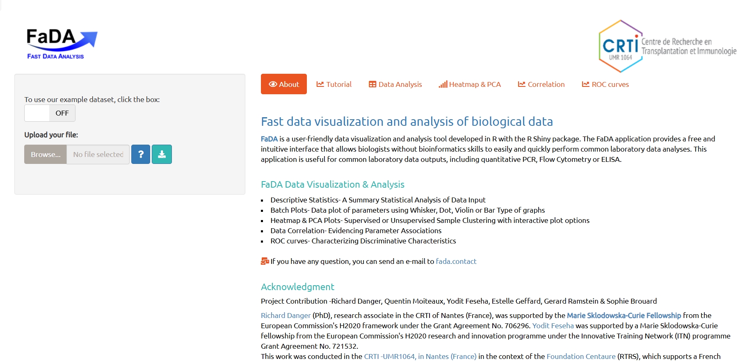Click the bar chart icon beside Heatmap & PCA
745x361 pixels.
(443, 84)
